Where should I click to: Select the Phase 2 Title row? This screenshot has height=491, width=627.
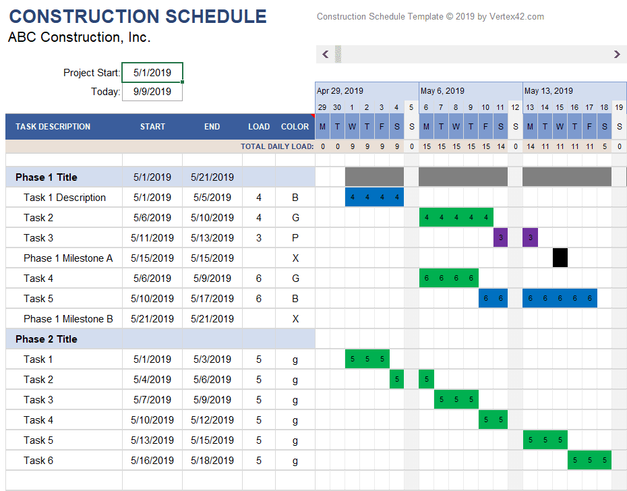47,339
